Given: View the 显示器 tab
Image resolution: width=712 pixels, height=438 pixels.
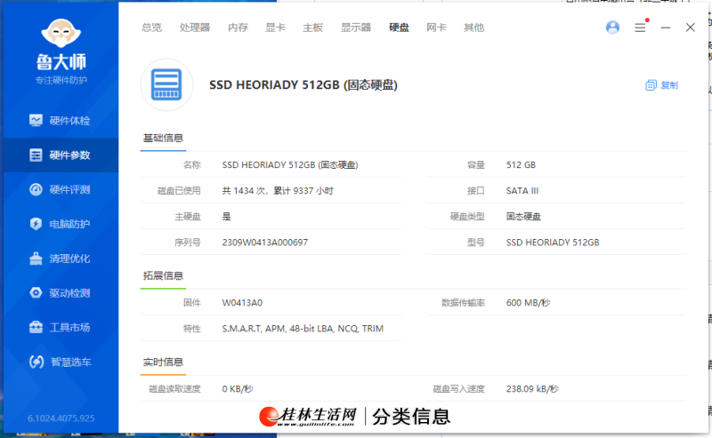Looking at the screenshot, I should tap(355, 28).
